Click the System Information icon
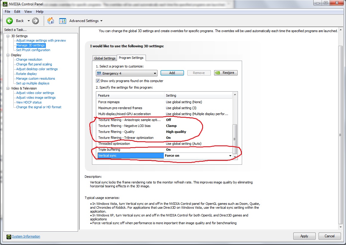Screen dimensions: 346x245 pyautogui.click(x=9, y=237)
